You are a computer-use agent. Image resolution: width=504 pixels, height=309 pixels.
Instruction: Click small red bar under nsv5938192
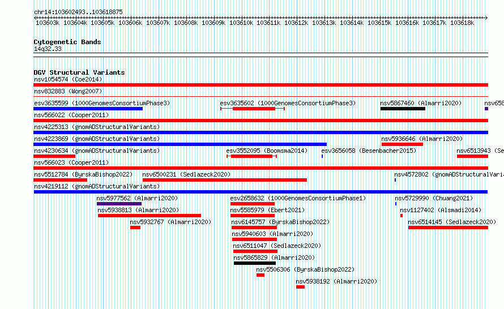point(300,287)
